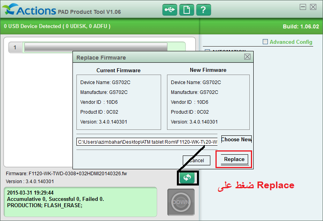Click the 'New Firmware' heading
Screen dimensions: 323x221
coord(208,70)
